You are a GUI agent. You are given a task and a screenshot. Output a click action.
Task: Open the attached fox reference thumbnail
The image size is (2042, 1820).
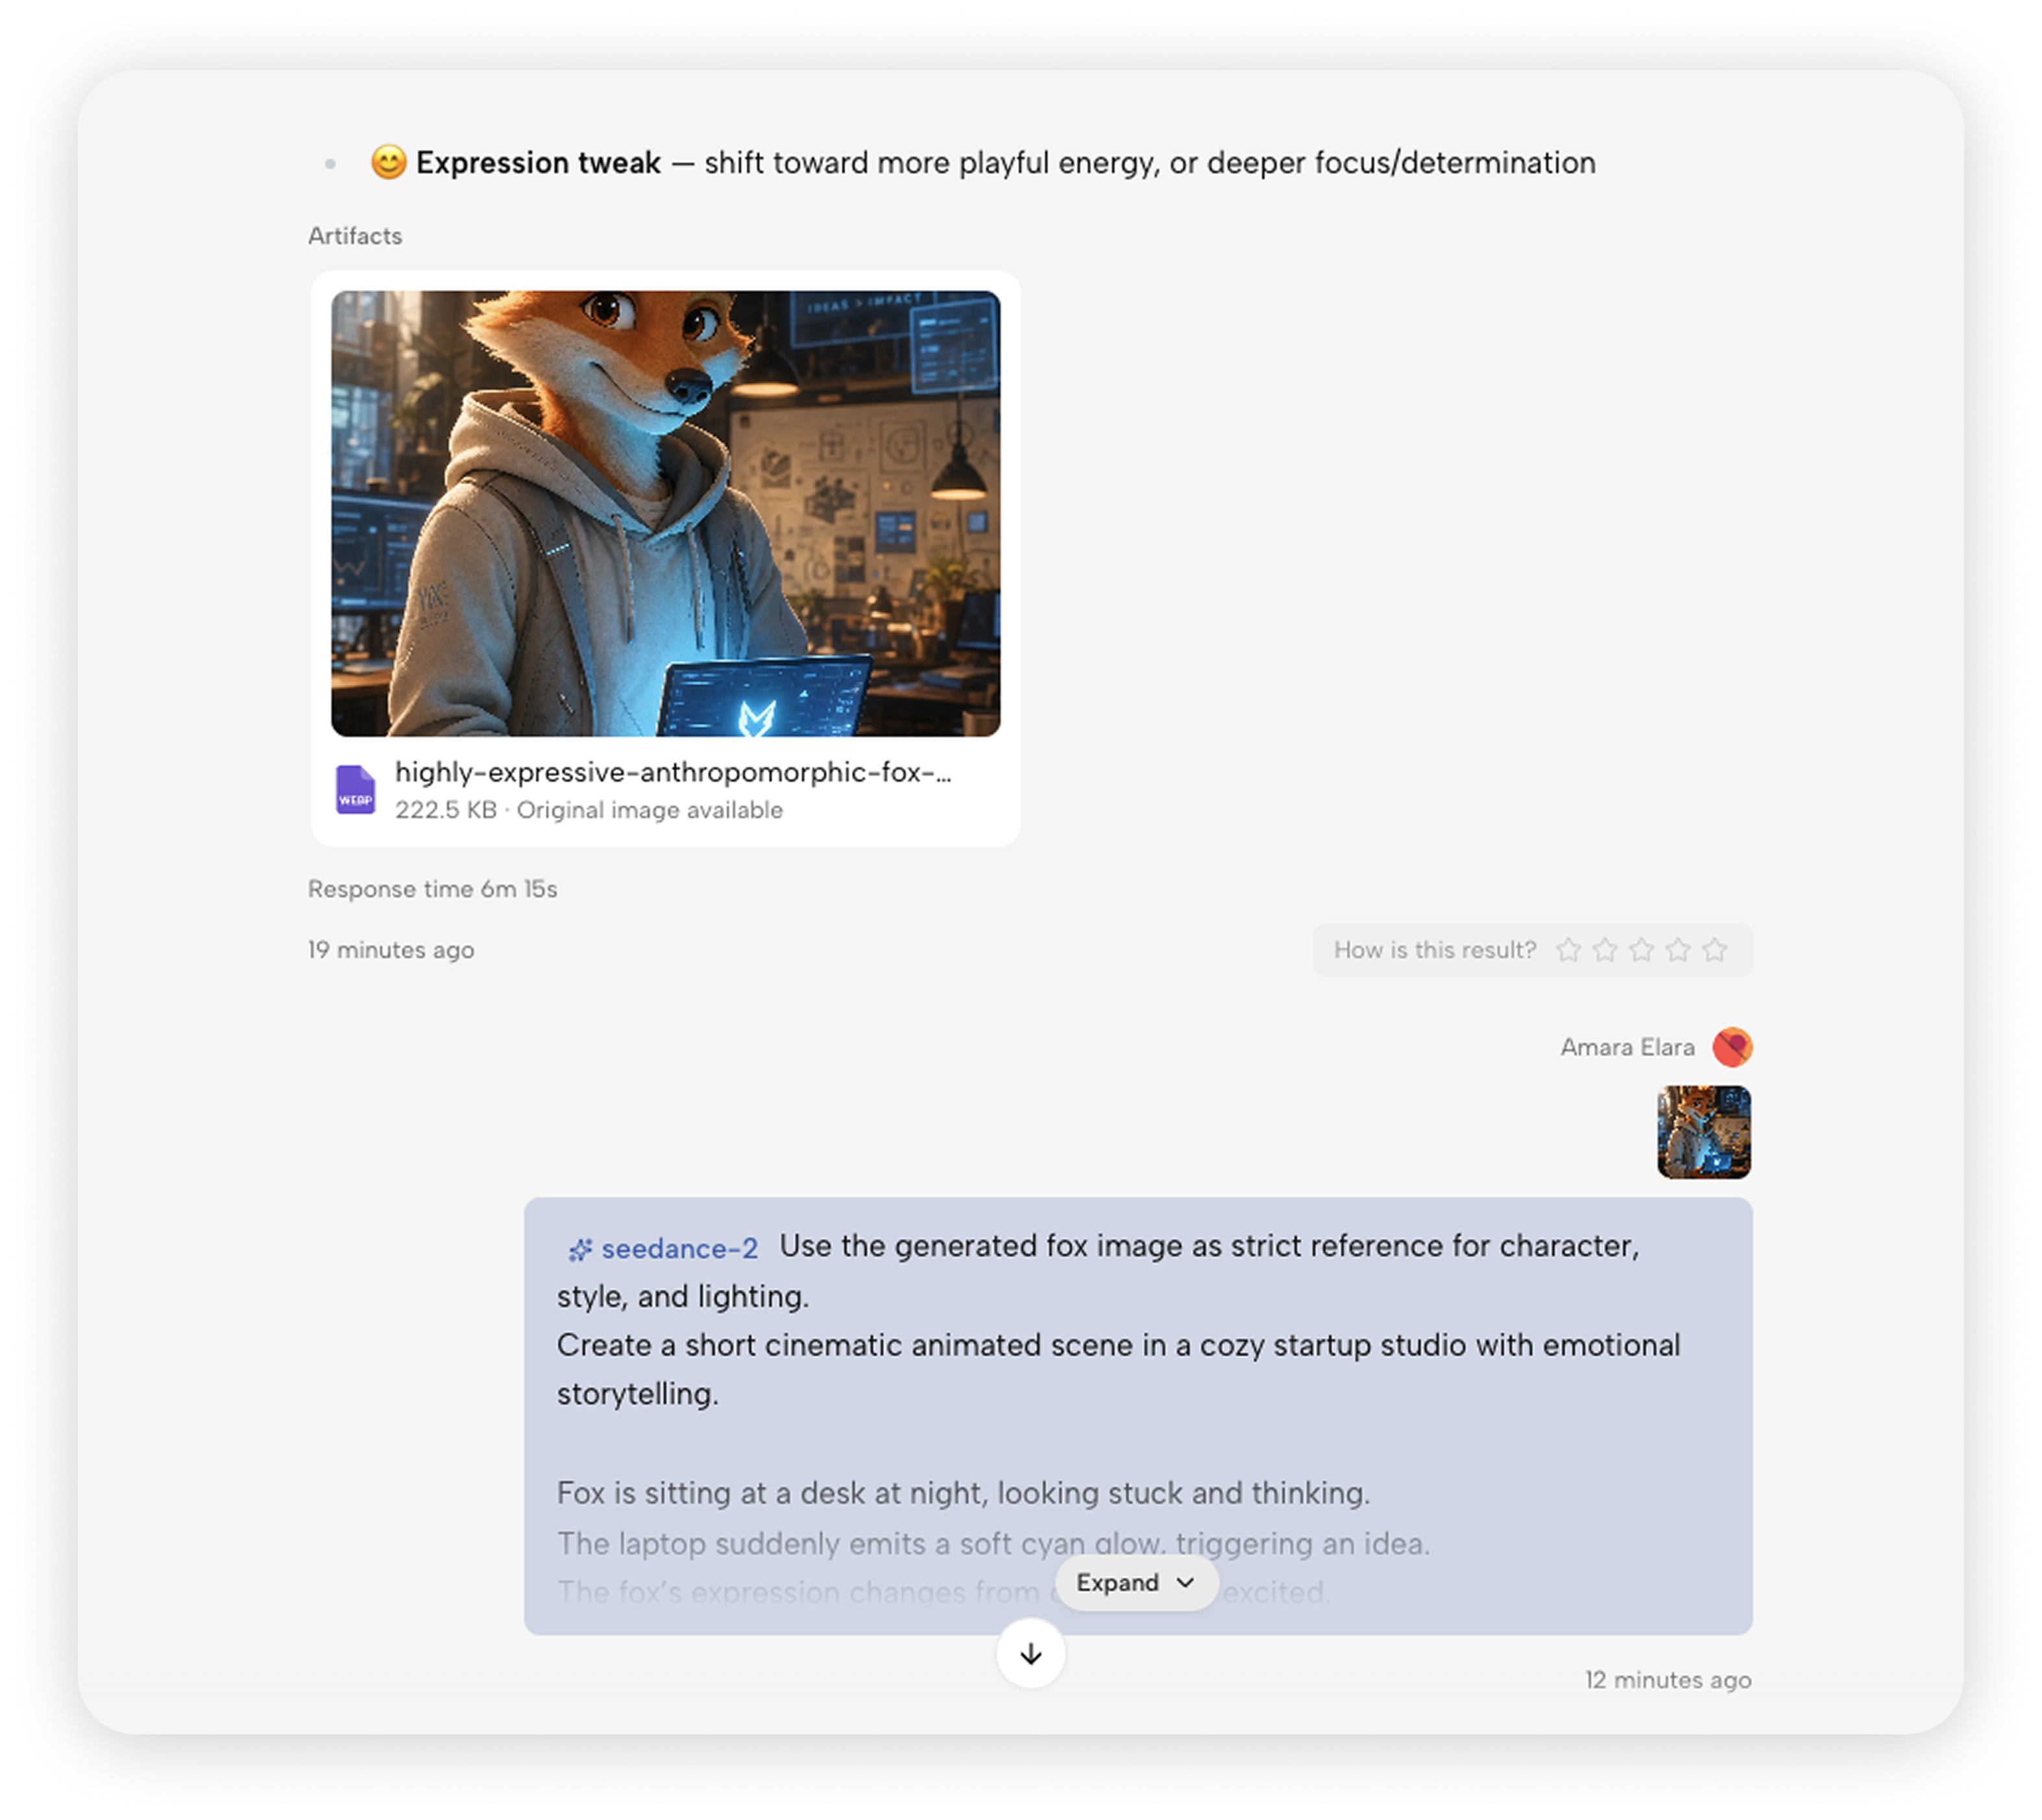click(1704, 1132)
